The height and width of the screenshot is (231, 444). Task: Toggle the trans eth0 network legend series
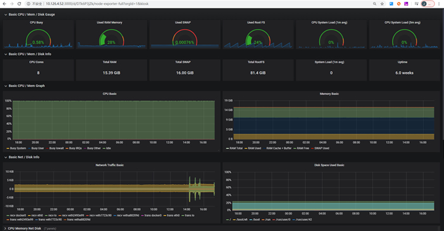click(x=173, y=215)
